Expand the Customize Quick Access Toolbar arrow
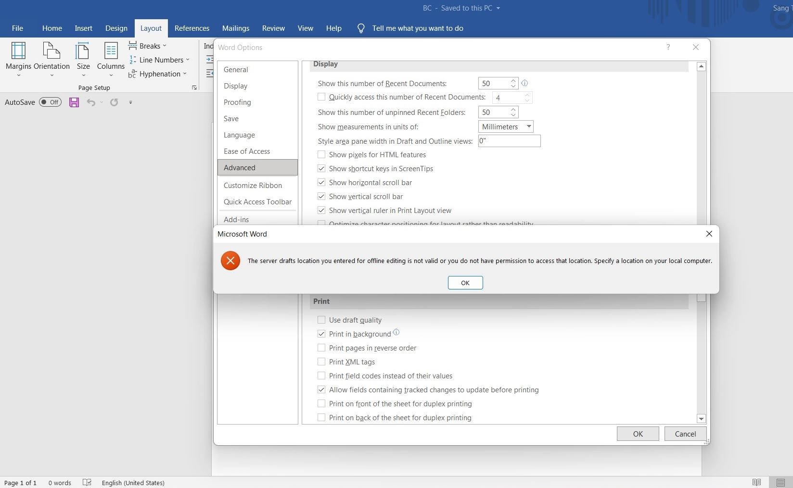This screenshot has height=488, width=793. (130, 102)
